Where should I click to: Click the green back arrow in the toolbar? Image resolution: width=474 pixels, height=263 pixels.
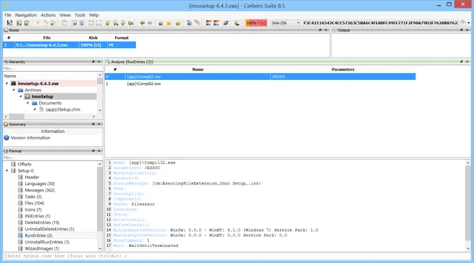click(x=142, y=23)
